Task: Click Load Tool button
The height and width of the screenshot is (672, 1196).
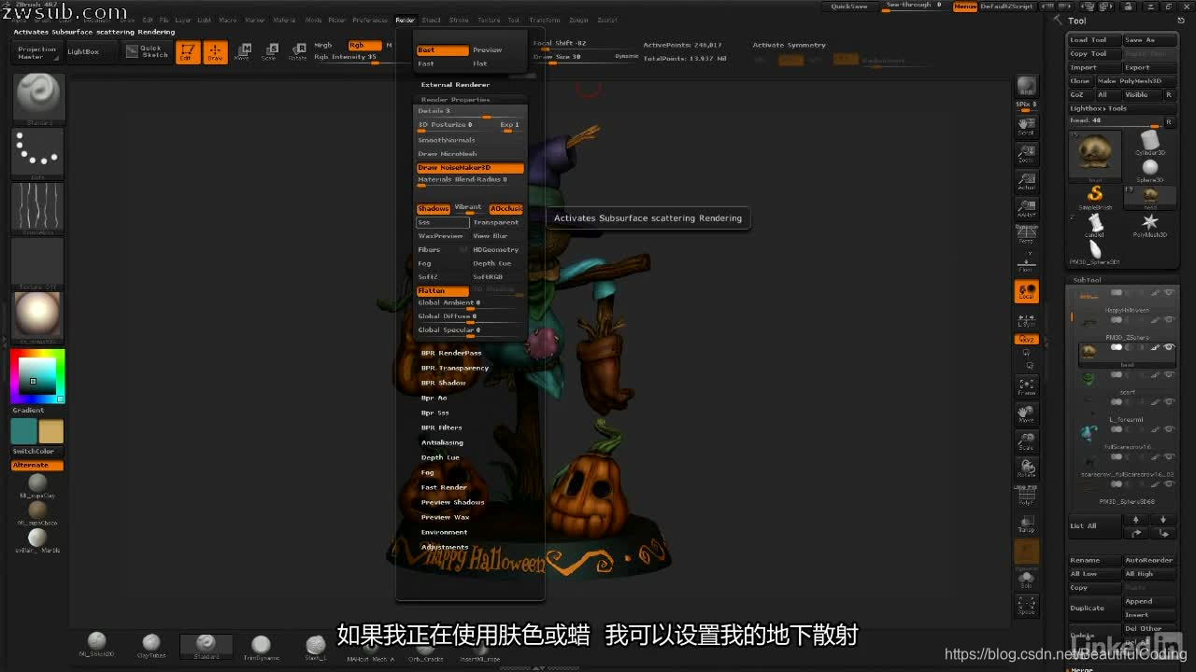Action: (1095, 40)
